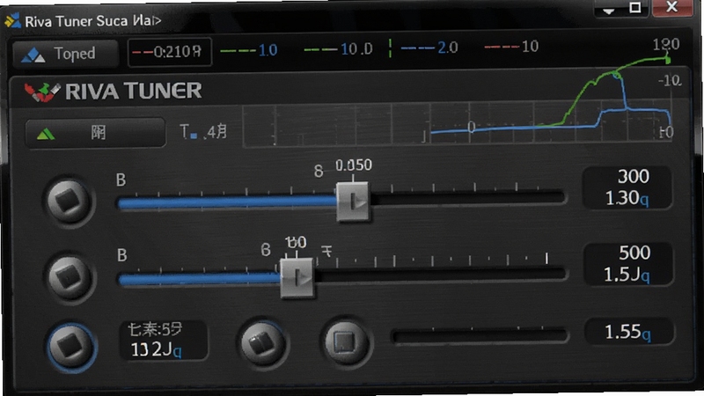This screenshot has width=704, height=396.
Task: Click the blue circle marker on the graph peak
Action: pos(618,75)
